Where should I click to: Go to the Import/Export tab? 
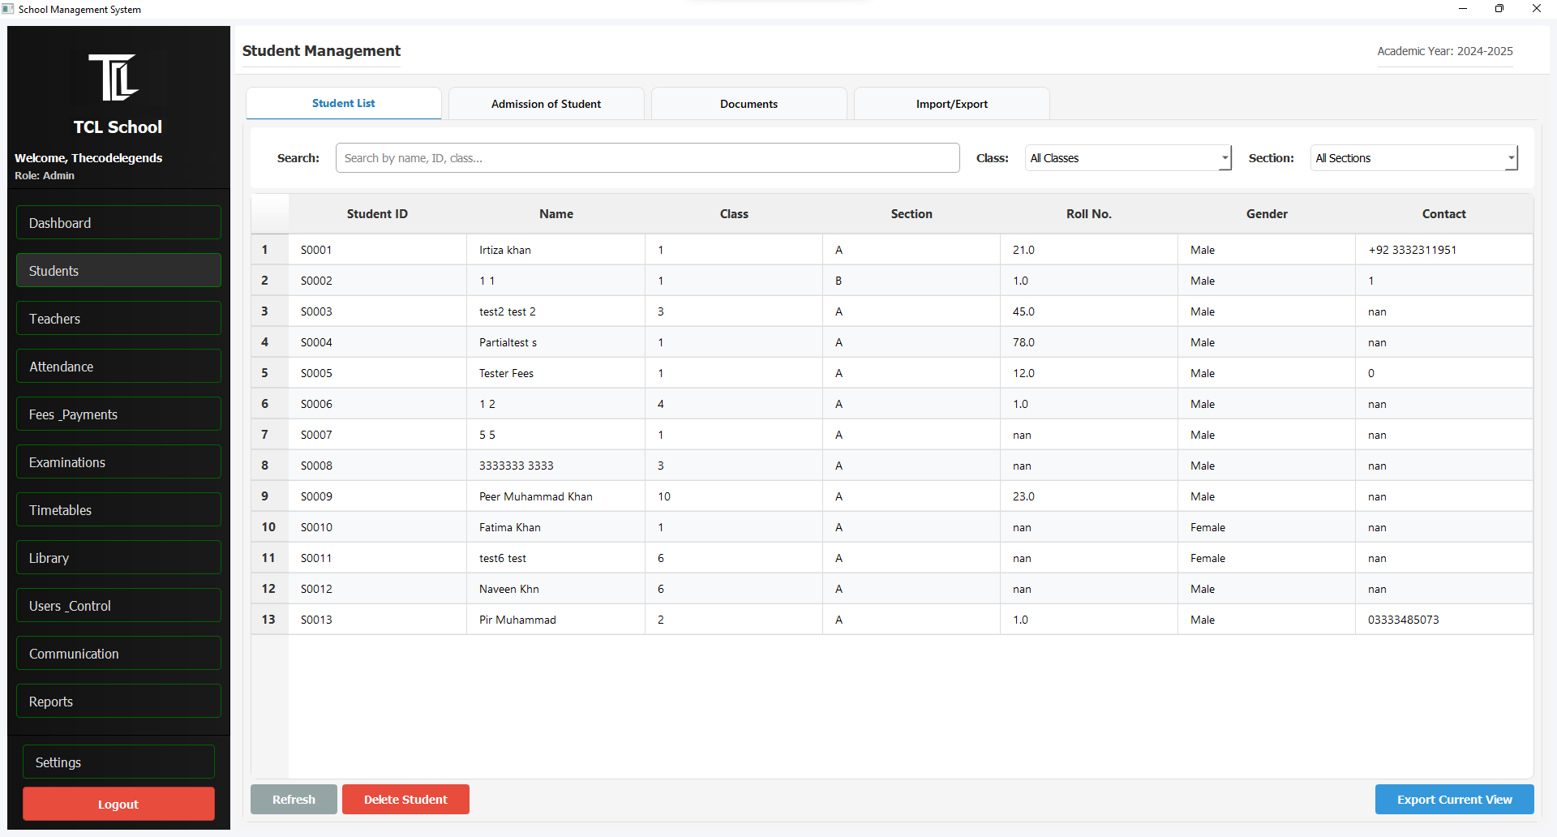pyautogui.click(x=951, y=104)
